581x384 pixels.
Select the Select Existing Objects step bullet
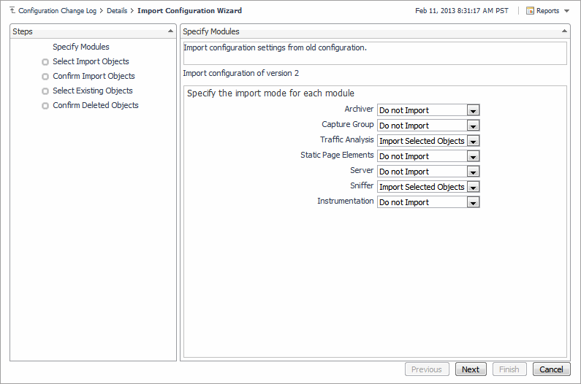tap(45, 91)
